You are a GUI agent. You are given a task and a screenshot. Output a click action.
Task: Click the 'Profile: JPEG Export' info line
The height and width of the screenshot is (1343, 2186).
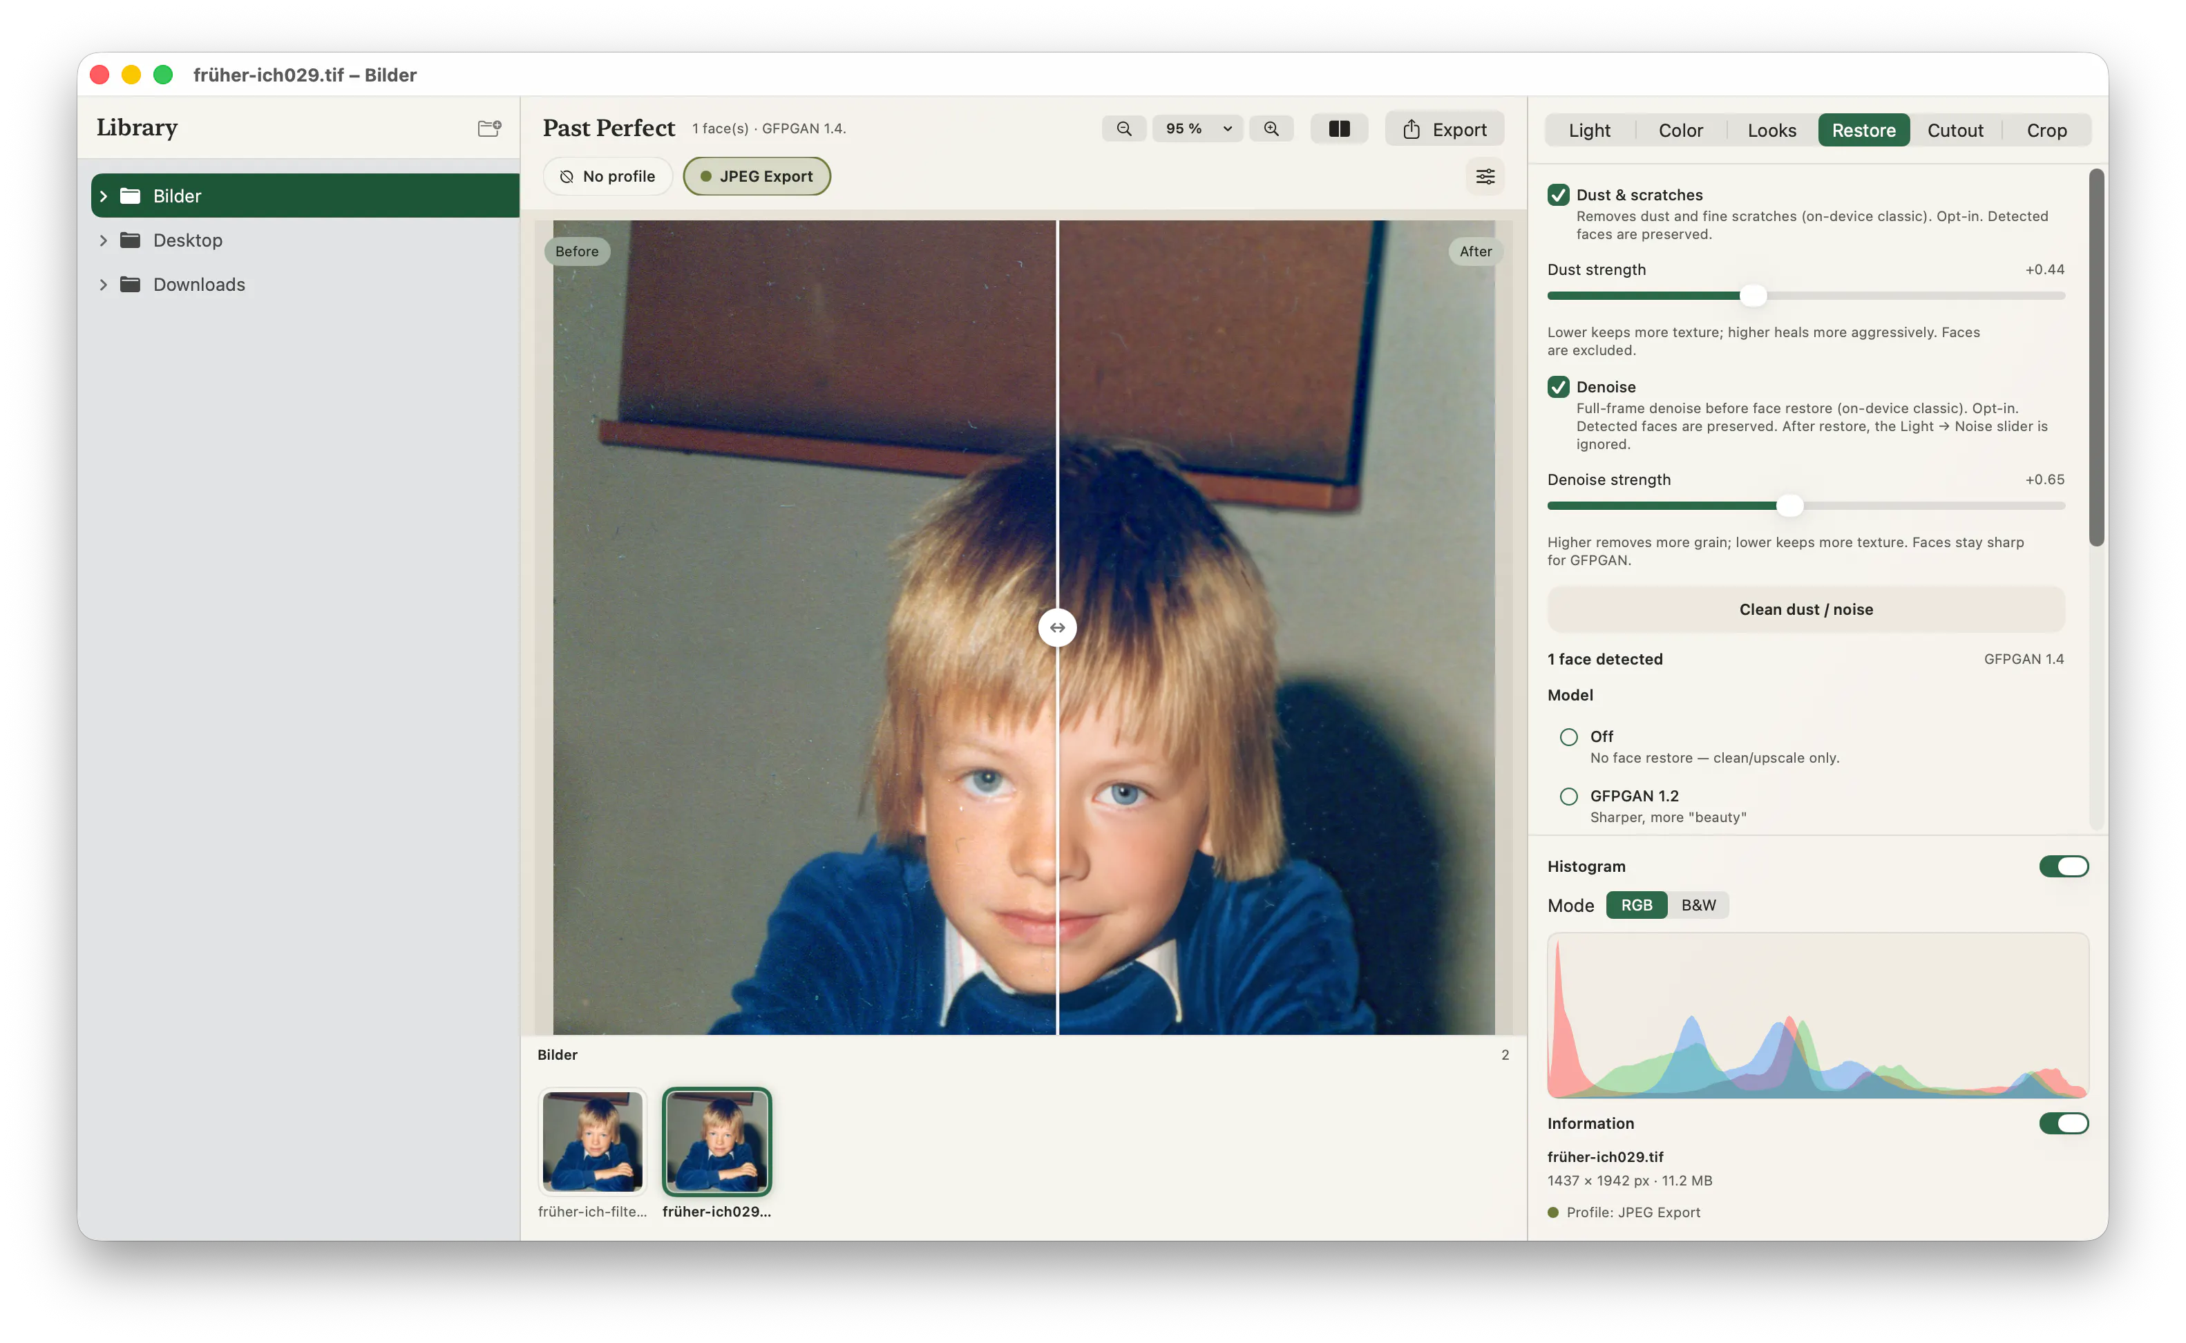click(x=1624, y=1213)
